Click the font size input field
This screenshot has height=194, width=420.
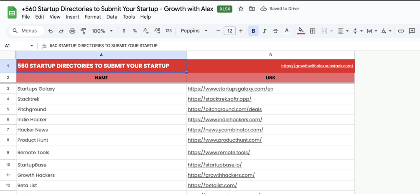(x=229, y=31)
